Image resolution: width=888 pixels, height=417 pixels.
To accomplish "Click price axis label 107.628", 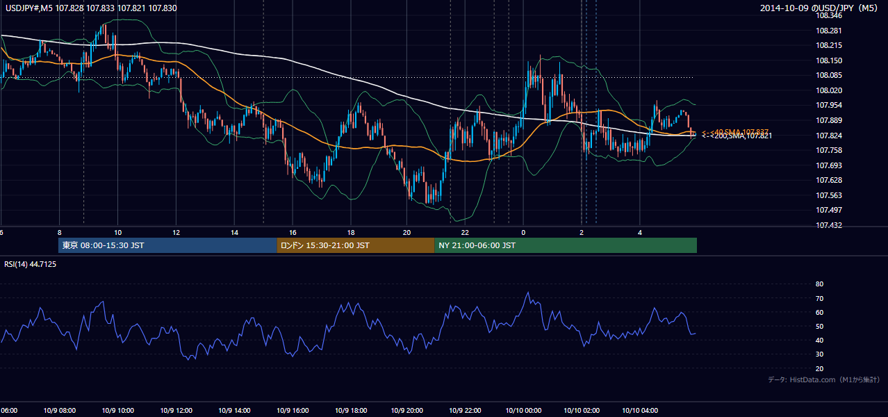I will (x=829, y=181).
